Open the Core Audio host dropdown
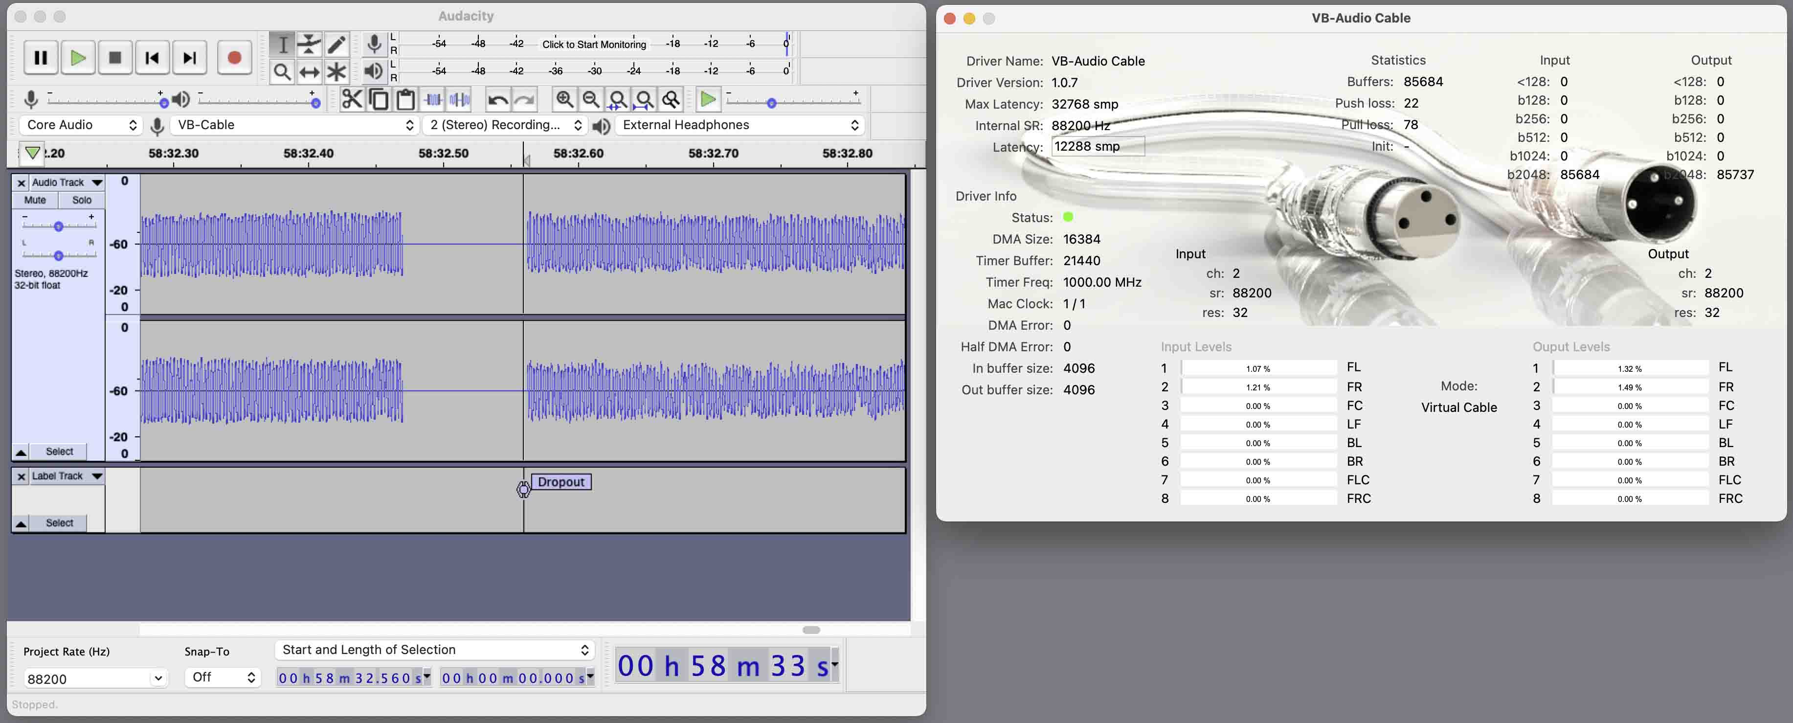Image resolution: width=1793 pixels, height=723 pixels. [x=81, y=125]
